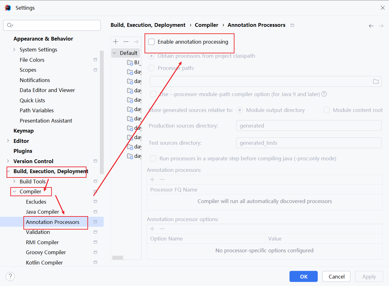Expand the Build Tools section
This screenshot has width=389, height=286.
(x=14, y=182)
